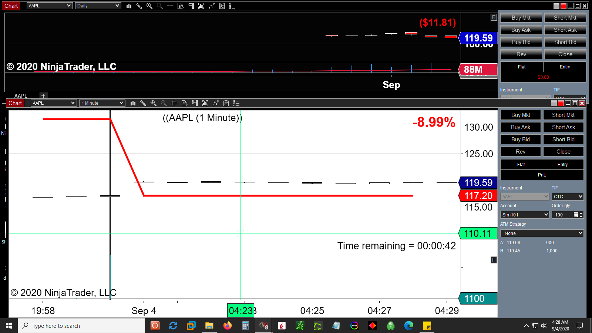592x333 pixels.
Task: Expand the ATM Strategy None dropdown
Action: (x=542, y=233)
